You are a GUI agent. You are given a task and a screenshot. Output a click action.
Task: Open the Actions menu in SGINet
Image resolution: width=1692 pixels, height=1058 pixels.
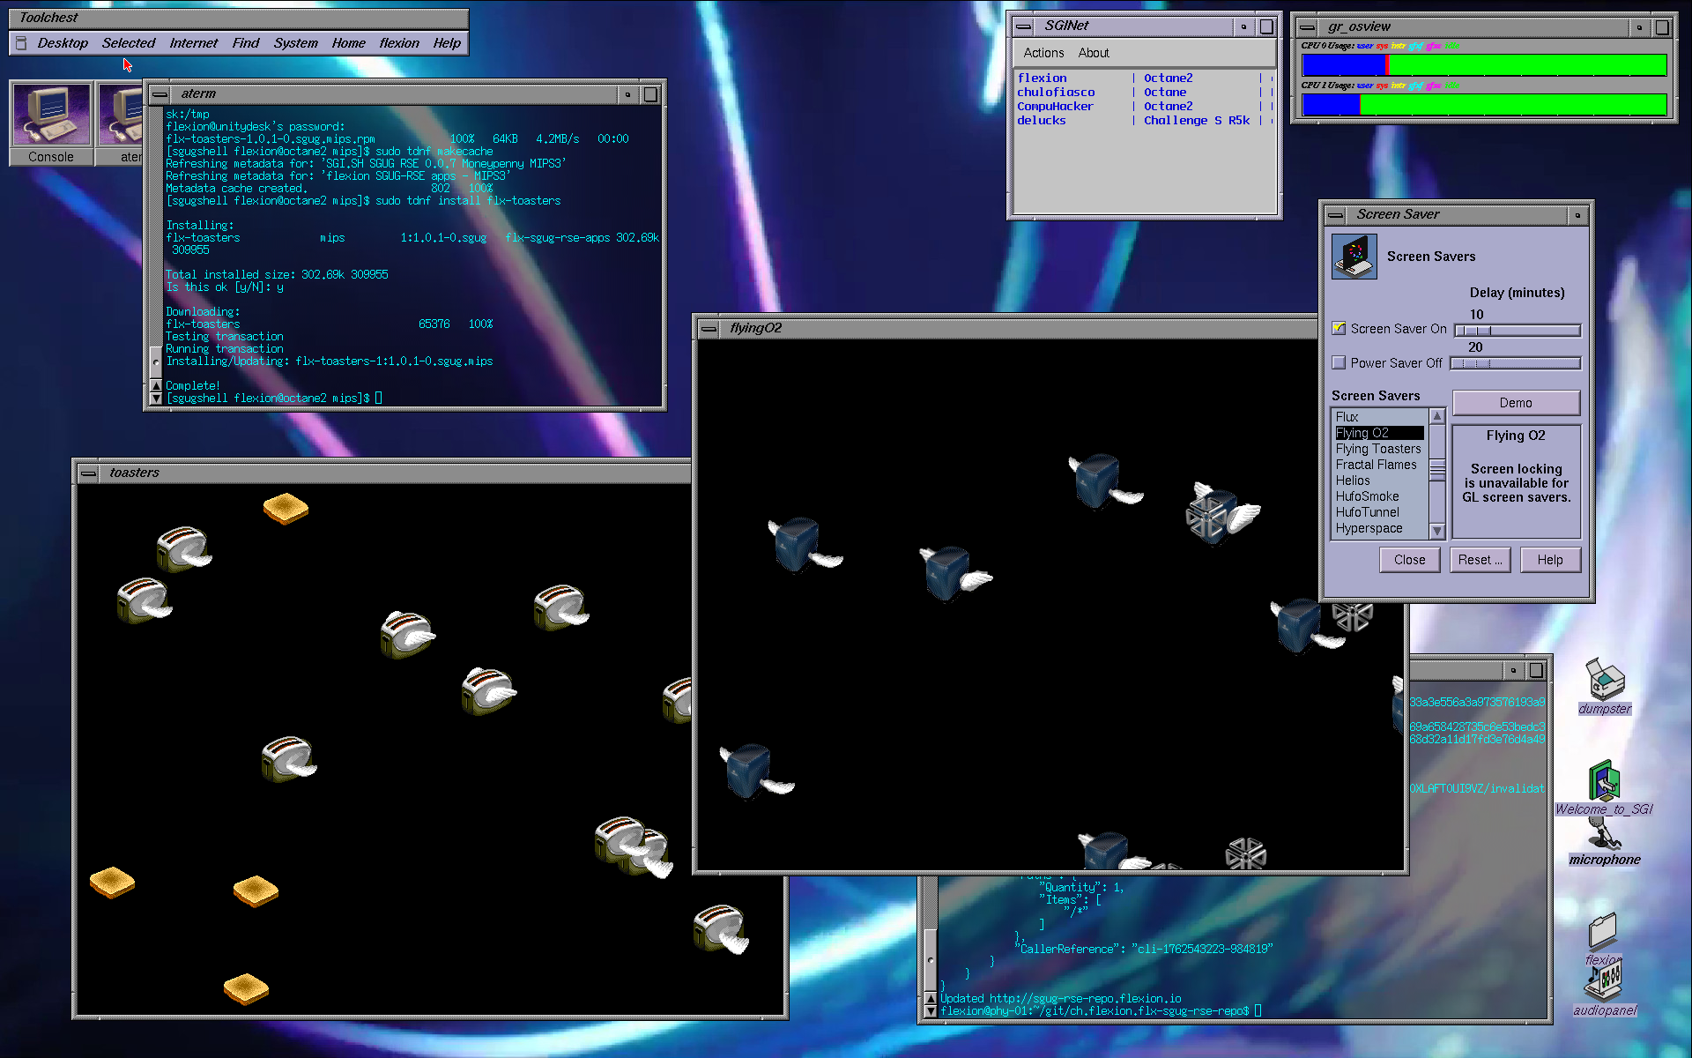(1043, 53)
